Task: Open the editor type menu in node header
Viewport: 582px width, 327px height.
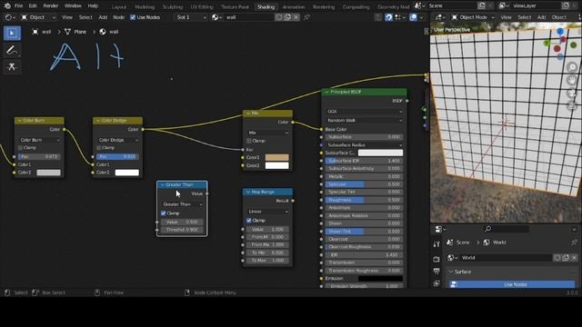Action: point(10,17)
